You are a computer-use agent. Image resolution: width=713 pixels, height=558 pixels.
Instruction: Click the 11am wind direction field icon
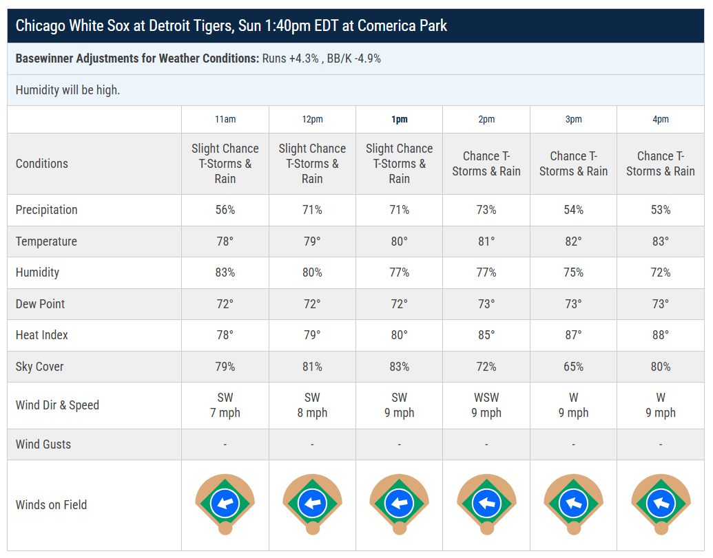click(x=225, y=504)
